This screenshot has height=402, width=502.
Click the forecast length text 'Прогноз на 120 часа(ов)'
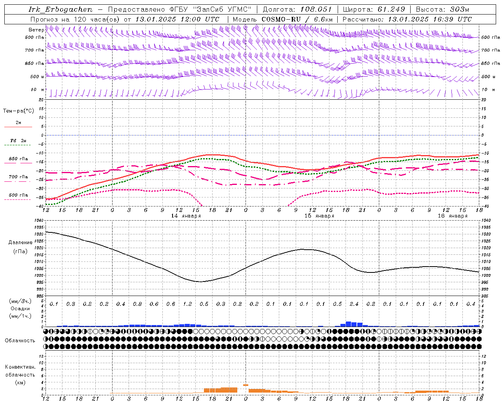point(75,19)
